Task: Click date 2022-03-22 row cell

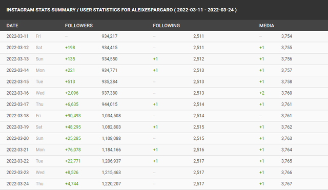Action: pos(17,161)
